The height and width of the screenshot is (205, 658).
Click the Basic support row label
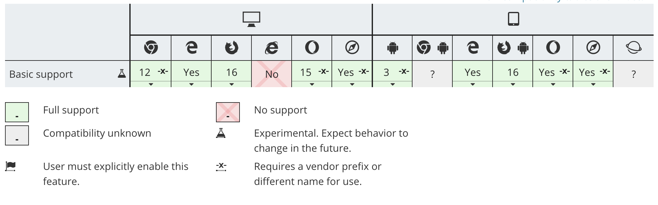point(41,74)
